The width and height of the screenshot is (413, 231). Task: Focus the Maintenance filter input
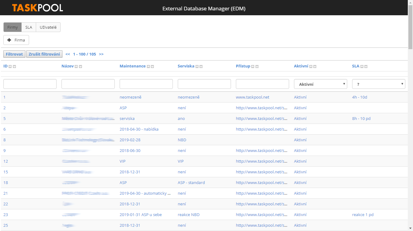point(146,84)
